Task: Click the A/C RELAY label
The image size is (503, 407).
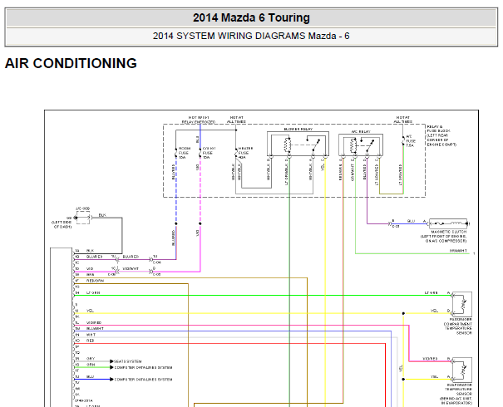Action: click(x=361, y=132)
